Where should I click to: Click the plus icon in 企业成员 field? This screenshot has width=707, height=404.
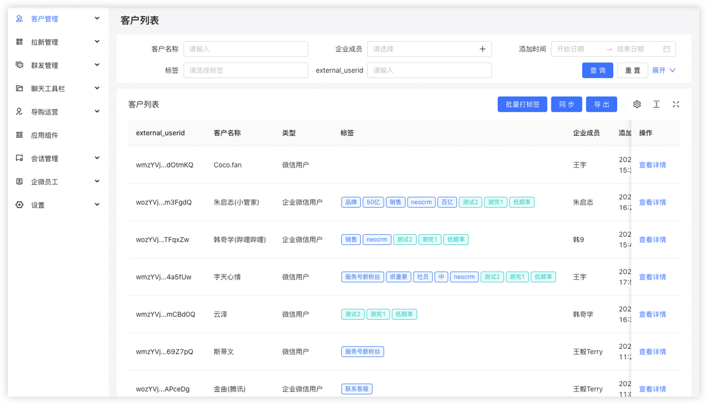pyautogui.click(x=483, y=49)
